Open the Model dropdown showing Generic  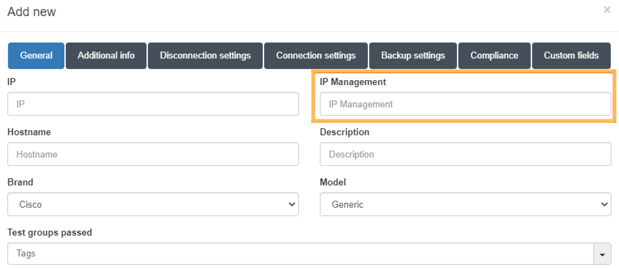[x=465, y=204]
